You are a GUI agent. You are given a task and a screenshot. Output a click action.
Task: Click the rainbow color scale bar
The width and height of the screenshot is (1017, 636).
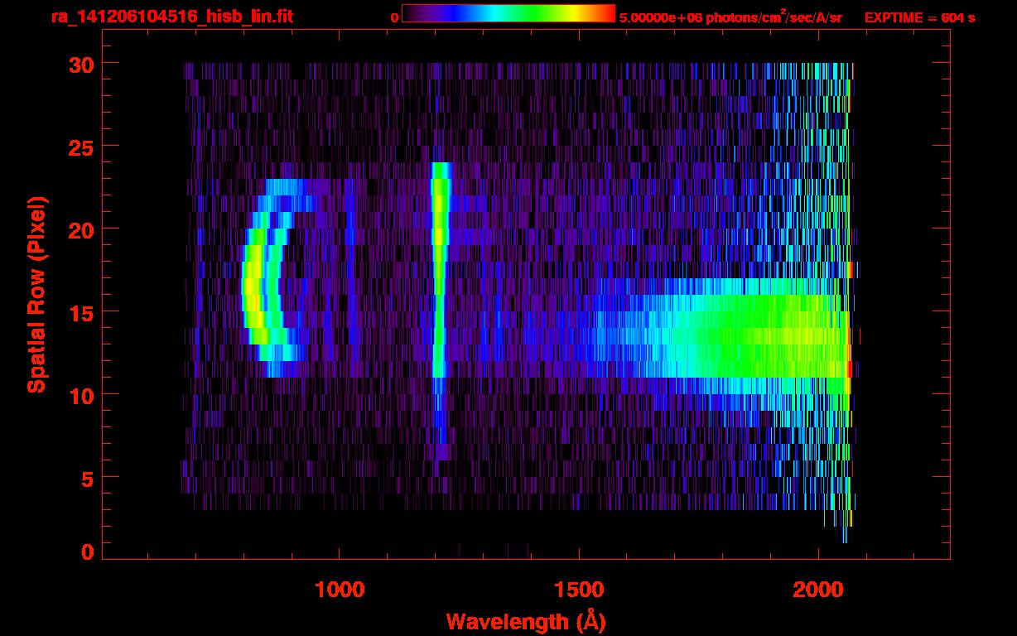point(508,13)
